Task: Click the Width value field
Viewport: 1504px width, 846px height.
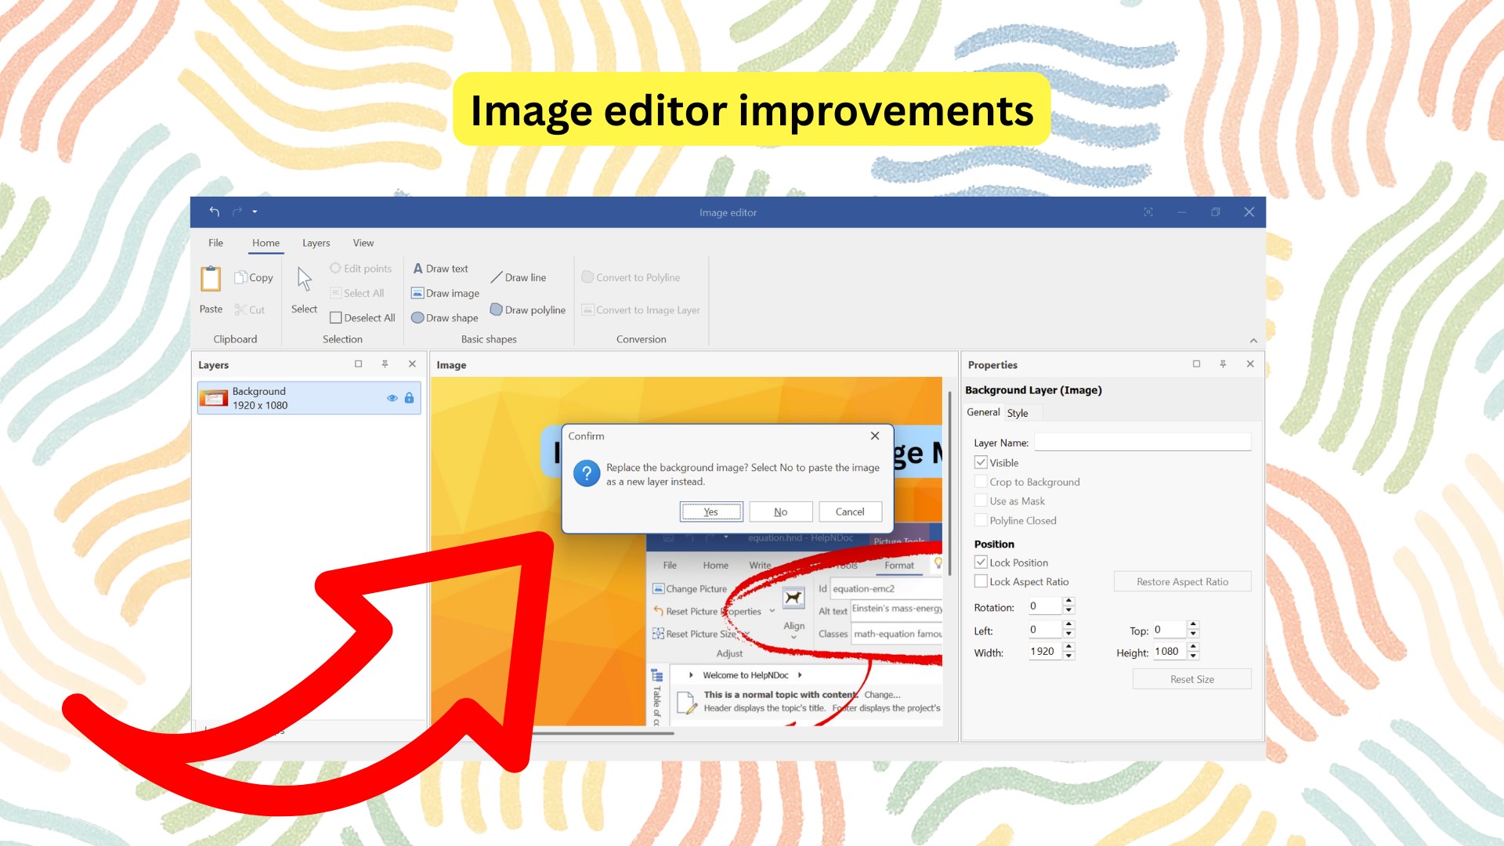Action: pyautogui.click(x=1045, y=651)
